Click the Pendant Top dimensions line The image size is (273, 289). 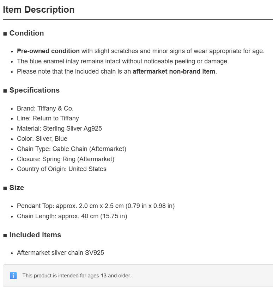pos(96,206)
